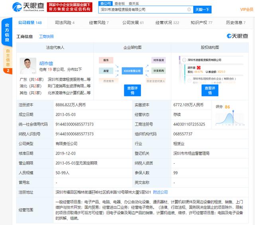Click the XXXX有限公司 center box

click(132, 71)
